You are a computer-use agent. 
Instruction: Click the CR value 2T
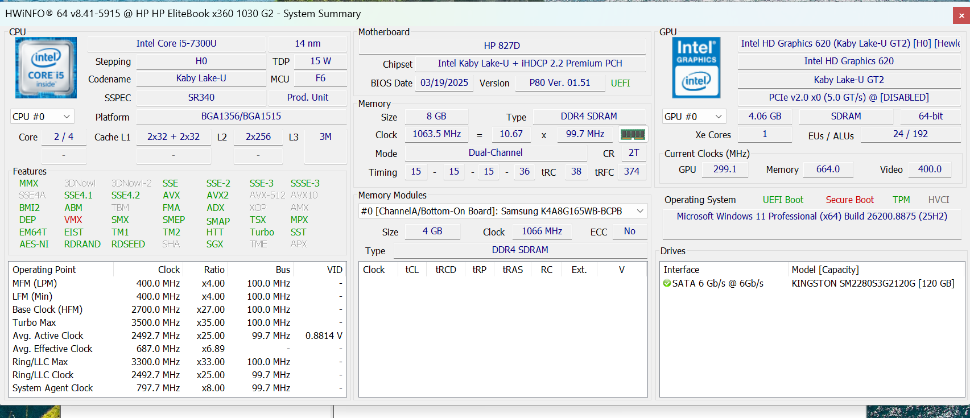pos(634,153)
